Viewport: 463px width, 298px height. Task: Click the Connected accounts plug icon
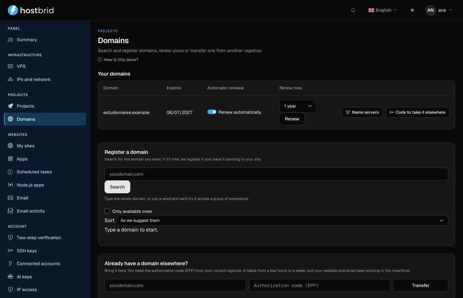(10, 263)
